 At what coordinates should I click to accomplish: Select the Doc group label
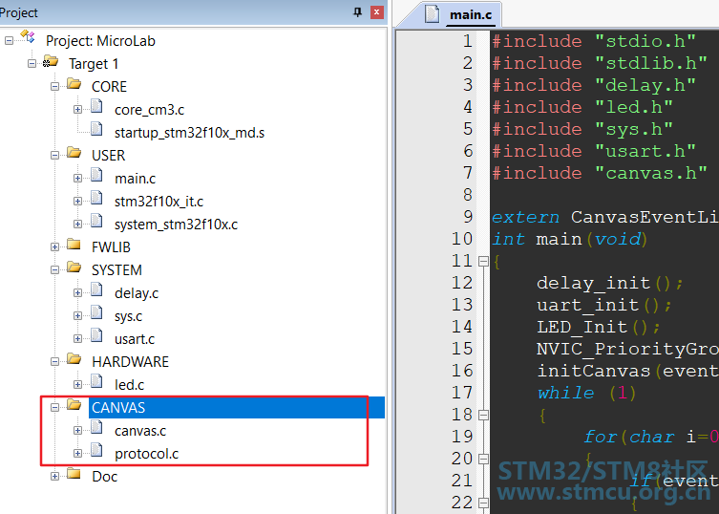[104, 477]
